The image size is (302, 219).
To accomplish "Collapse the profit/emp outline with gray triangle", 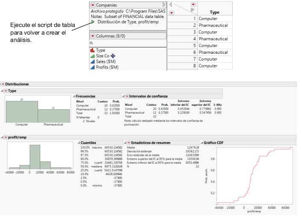I will click(2, 137).
